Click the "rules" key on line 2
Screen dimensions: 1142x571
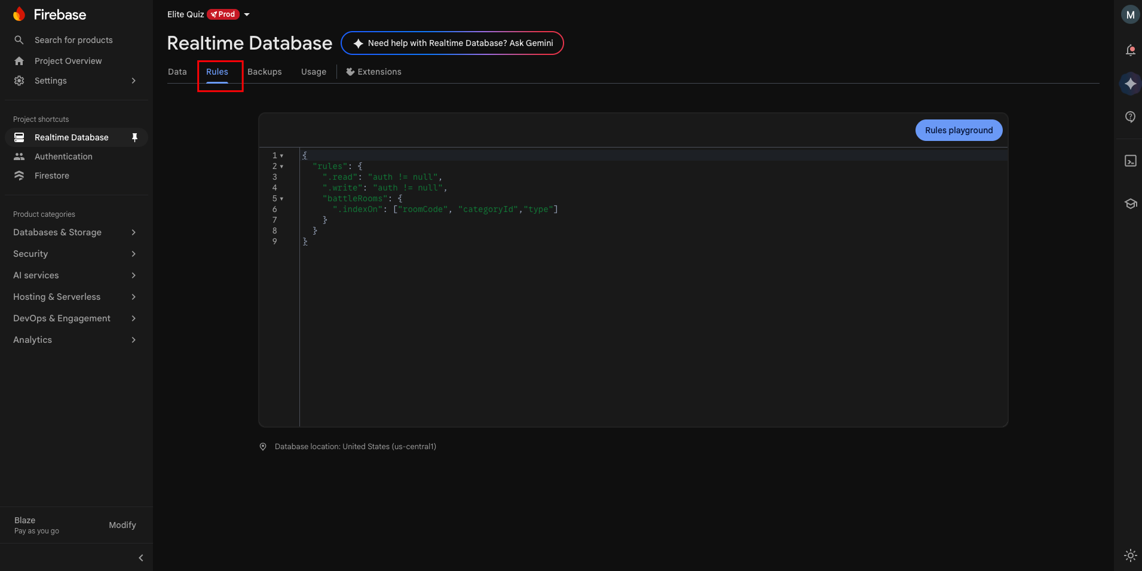tap(330, 167)
